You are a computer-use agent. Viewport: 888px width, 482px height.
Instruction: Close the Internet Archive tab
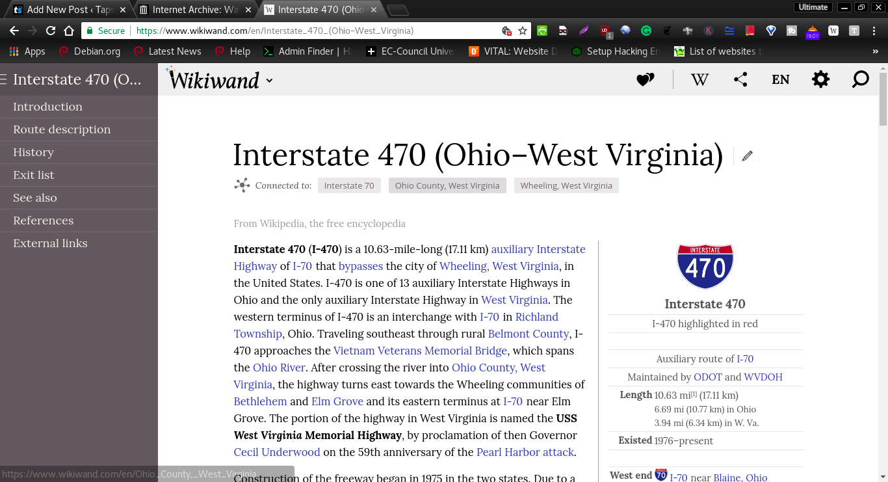coord(250,10)
